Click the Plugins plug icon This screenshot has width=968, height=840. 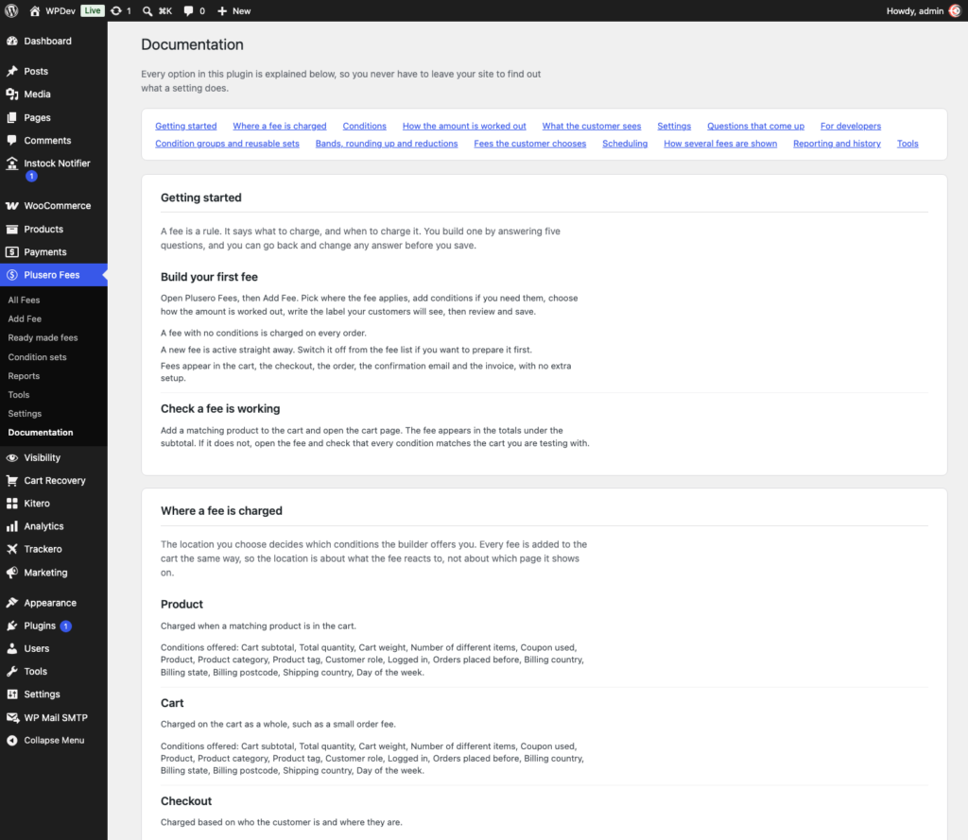point(11,626)
